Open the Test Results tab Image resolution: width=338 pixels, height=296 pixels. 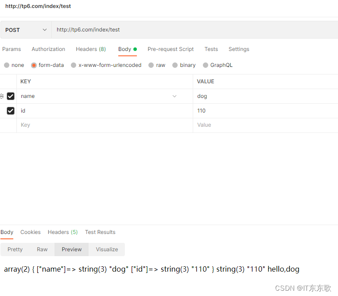pos(100,232)
